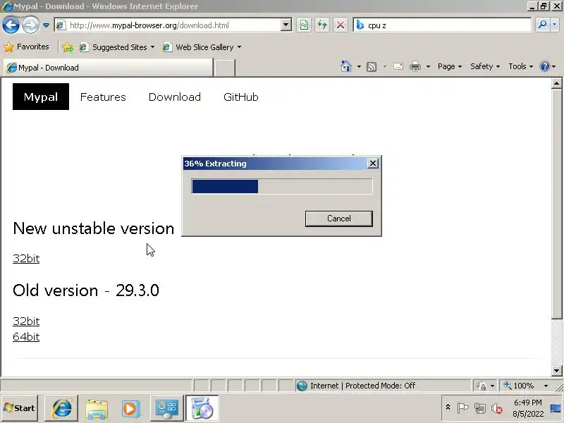This screenshot has height=423, width=564.
Task: Click the search box containing cpu z
Action: coord(443,25)
